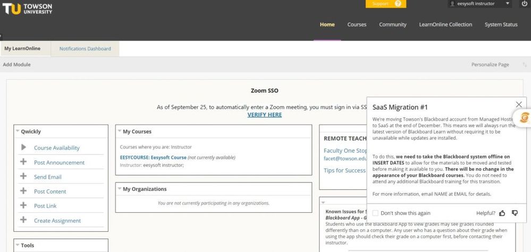Click the thumbs down icon

pos(514,213)
